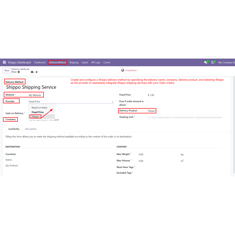Image resolution: width=235 pixels, height=235 pixels.
Task: Open the activities clock icon
Action: point(213,62)
